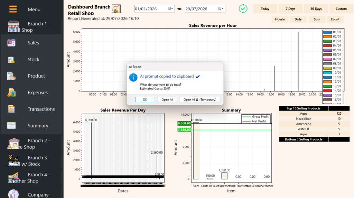Open the Sales icon in sidebar
This screenshot has height=198, width=354.
click(11, 43)
